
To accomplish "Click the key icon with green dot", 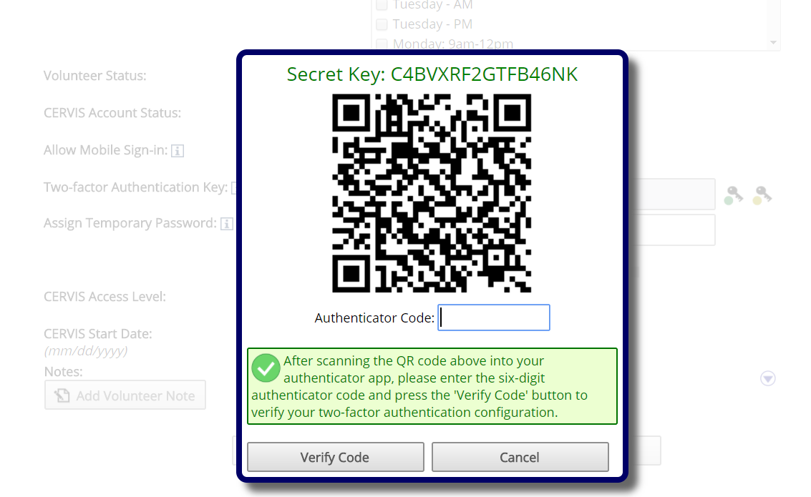I will click(x=734, y=195).
